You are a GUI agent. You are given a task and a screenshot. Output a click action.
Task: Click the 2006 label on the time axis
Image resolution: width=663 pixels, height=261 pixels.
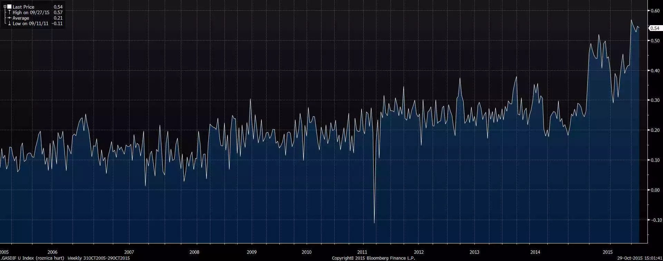[x=52, y=252]
